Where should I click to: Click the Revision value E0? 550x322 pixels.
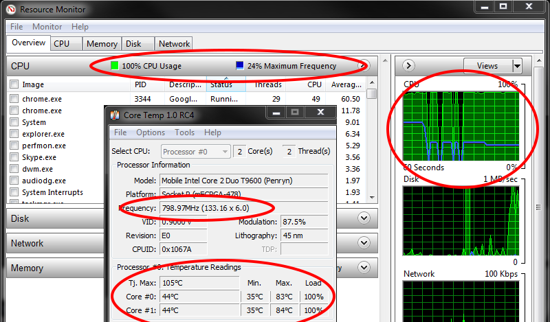click(184, 235)
